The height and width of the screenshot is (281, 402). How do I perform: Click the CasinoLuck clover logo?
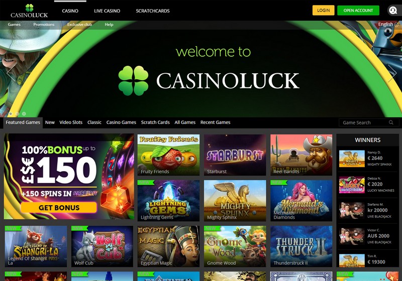tap(29, 11)
